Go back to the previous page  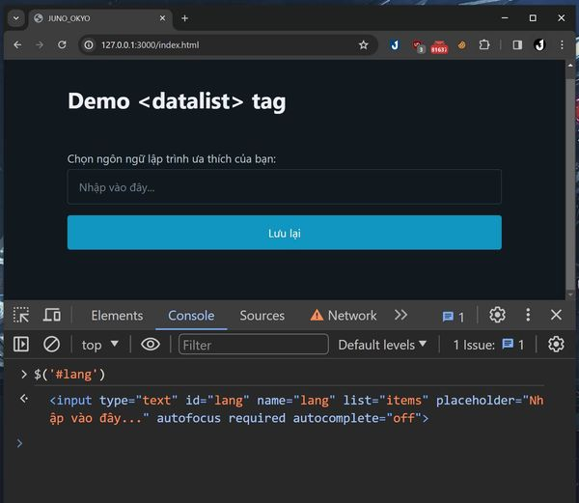tap(17, 44)
